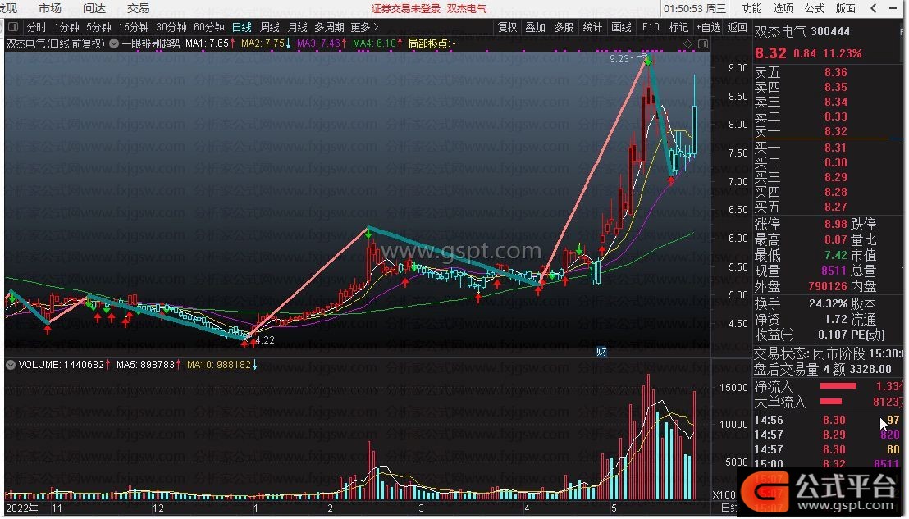Click the 最高 value 8.87
This screenshot has width=909, height=519.
tap(835, 239)
